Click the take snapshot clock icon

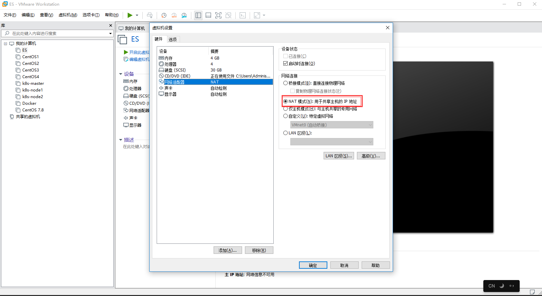coord(164,15)
